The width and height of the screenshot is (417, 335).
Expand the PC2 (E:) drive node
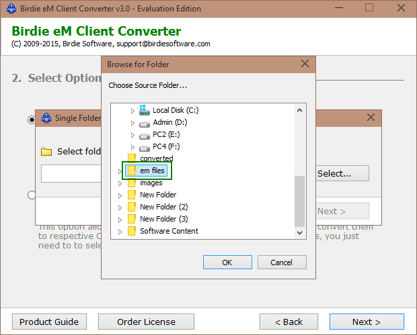(x=132, y=135)
